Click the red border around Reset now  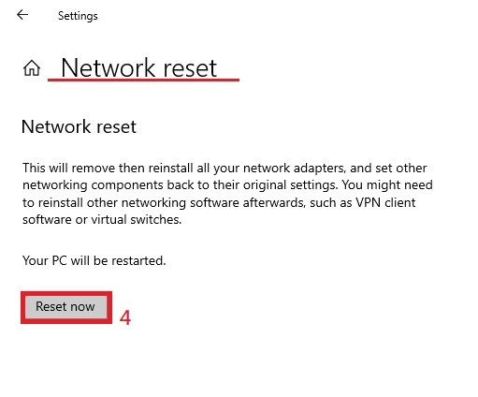coord(66,293)
